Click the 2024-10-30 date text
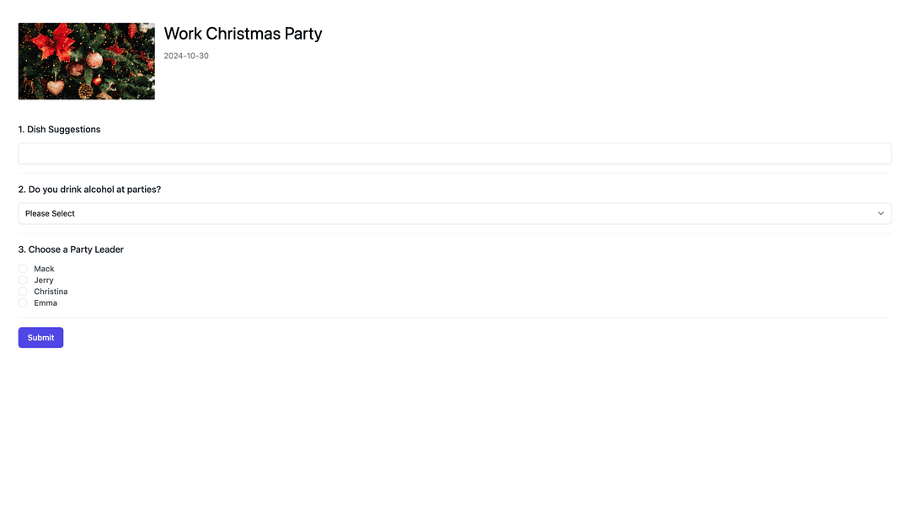The width and height of the screenshot is (910, 514). 185,56
